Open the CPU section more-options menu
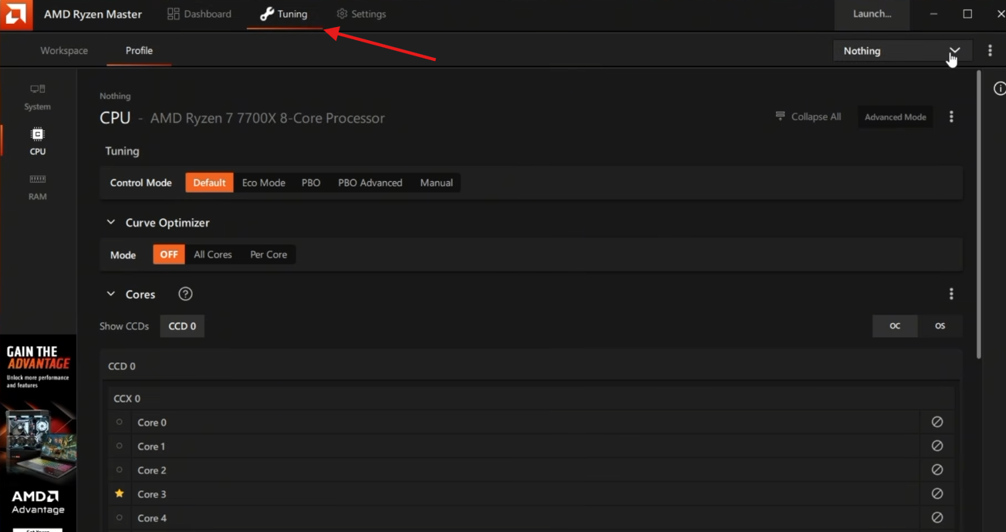This screenshot has height=532, width=1006. [951, 117]
